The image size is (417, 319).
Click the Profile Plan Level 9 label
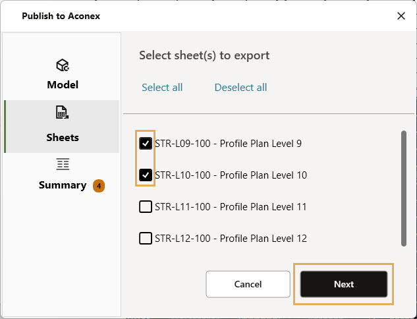228,144
